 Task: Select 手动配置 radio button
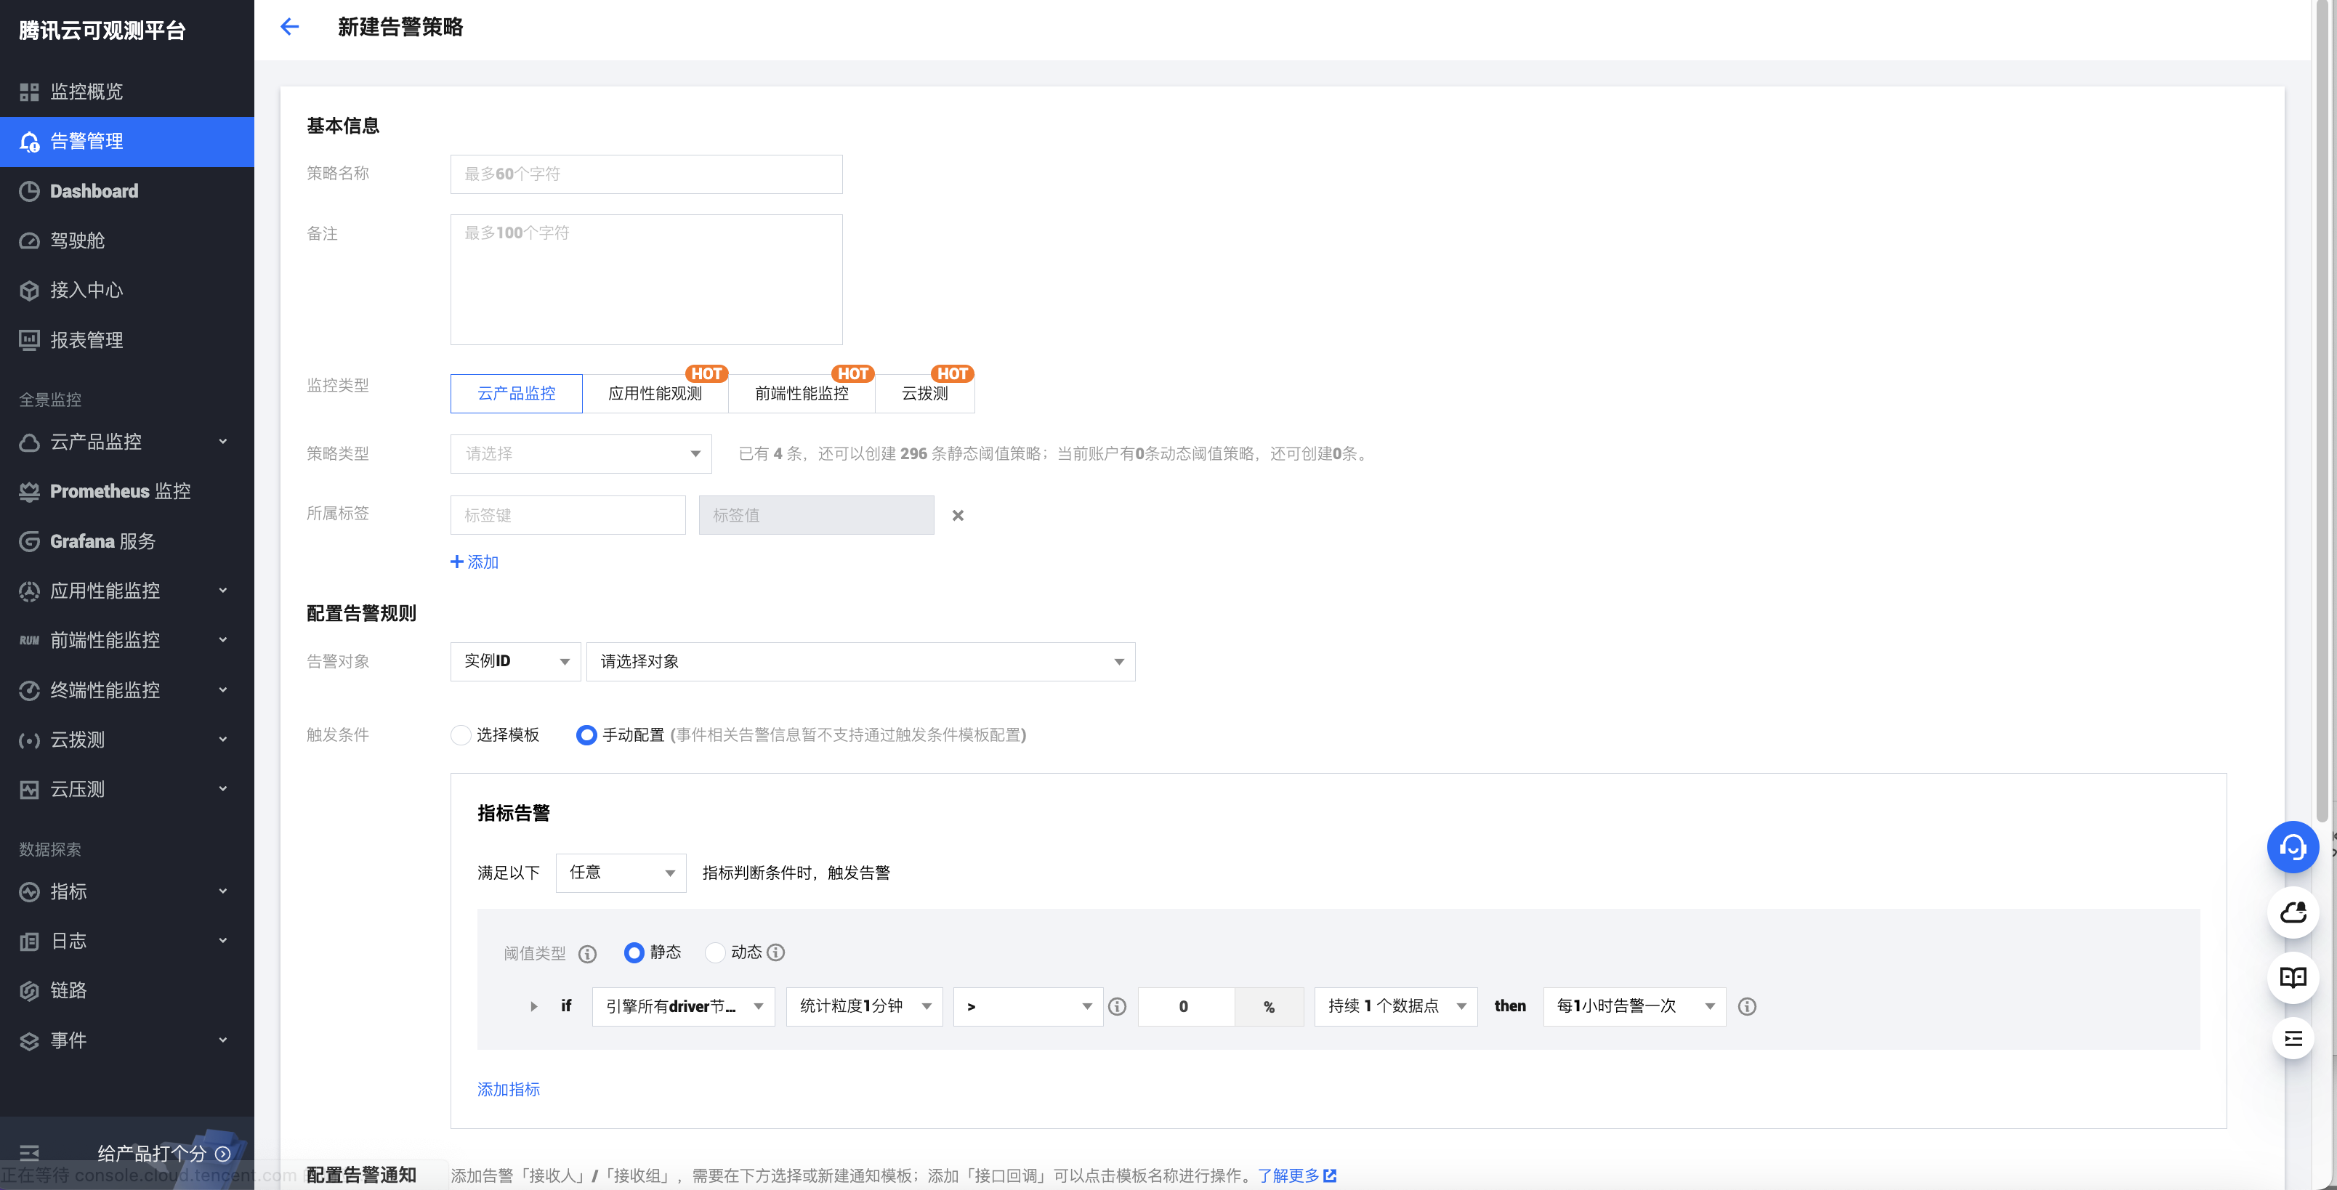[586, 734]
